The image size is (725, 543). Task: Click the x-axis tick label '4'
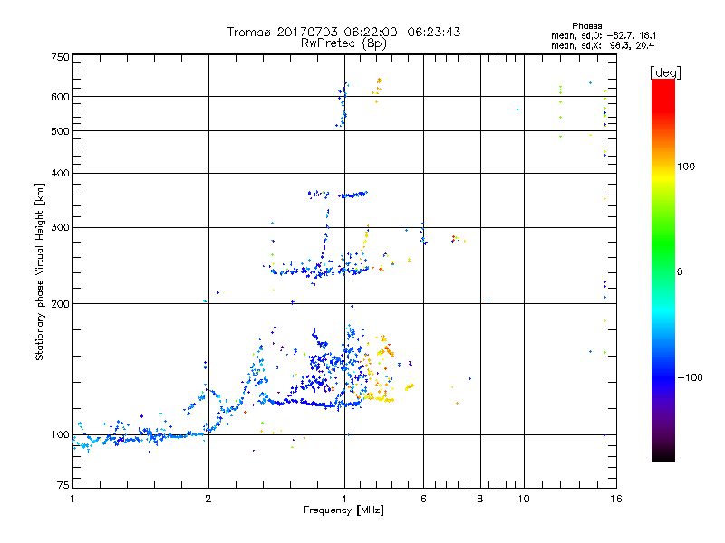coord(344,499)
